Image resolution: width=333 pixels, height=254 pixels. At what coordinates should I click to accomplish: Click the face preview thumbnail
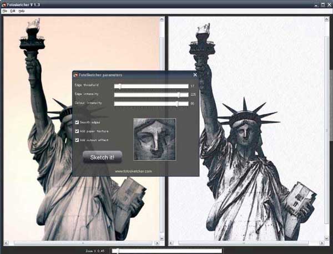pyautogui.click(x=155, y=139)
